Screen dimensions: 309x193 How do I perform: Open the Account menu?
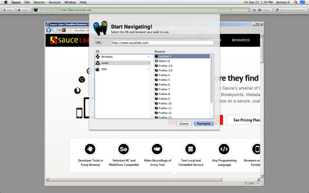54,2
